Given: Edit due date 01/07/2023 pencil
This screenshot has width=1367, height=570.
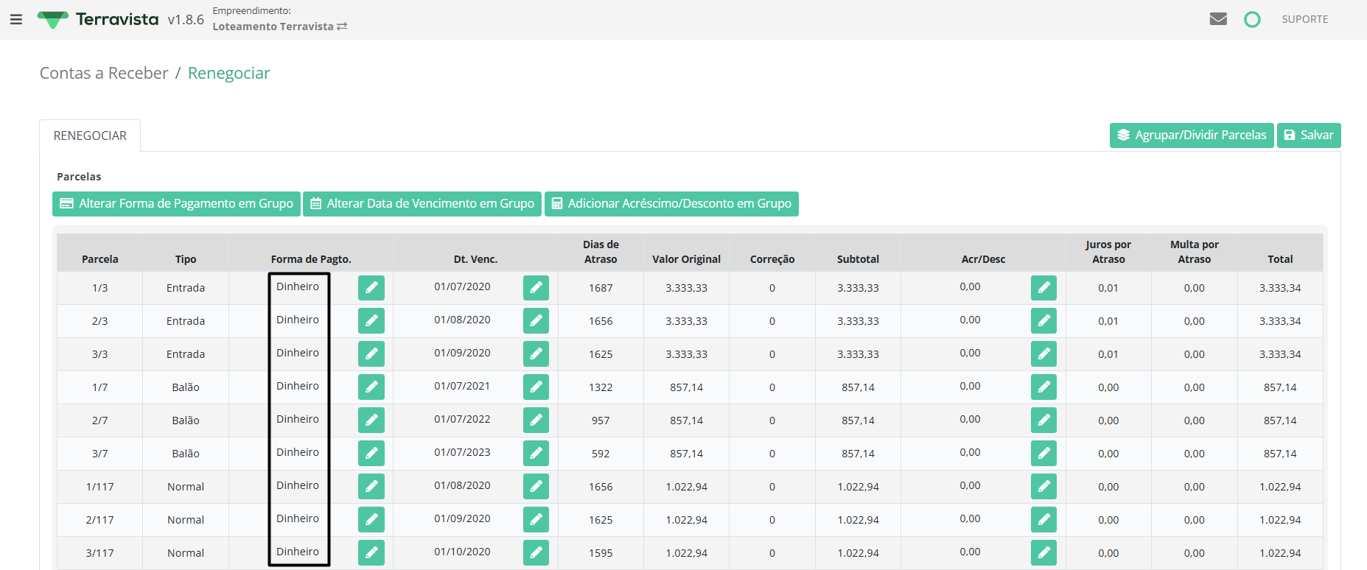Looking at the screenshot, I should point(536,454).
